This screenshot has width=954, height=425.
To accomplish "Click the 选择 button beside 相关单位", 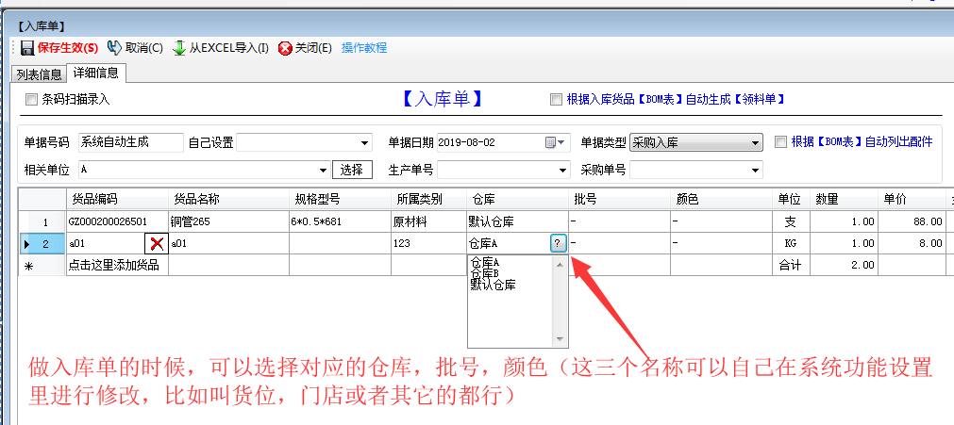I will coord(351,170).
